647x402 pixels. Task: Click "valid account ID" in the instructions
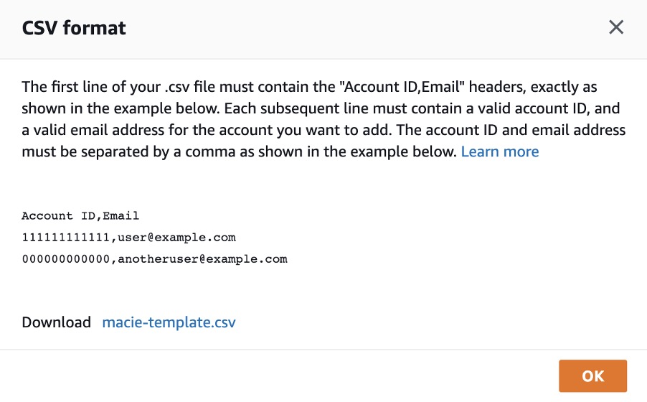(x=534, y=108)
